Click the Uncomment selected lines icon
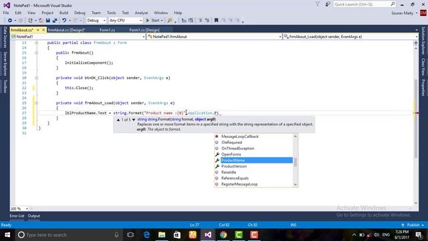 point(191,21)
